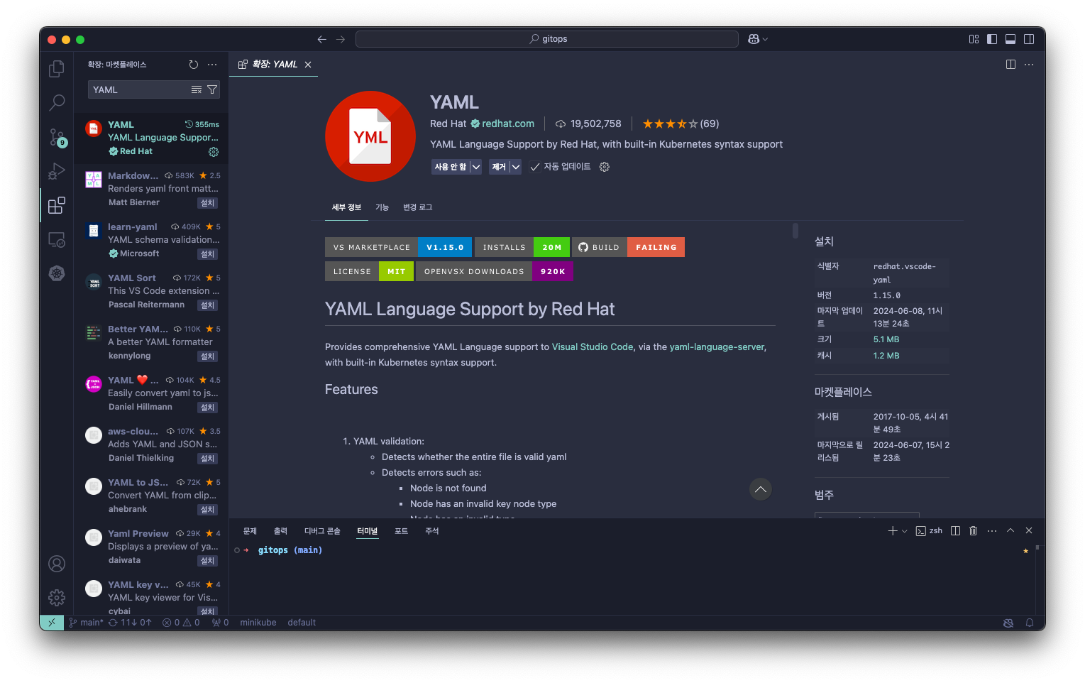Viewport: 1085px width, 683px height.
Task: Click the 사용 안 함 disable button
Action: [x=451, y=167]
